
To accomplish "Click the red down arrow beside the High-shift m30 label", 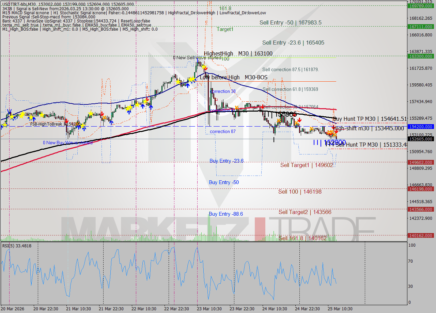I will [334, 127].
